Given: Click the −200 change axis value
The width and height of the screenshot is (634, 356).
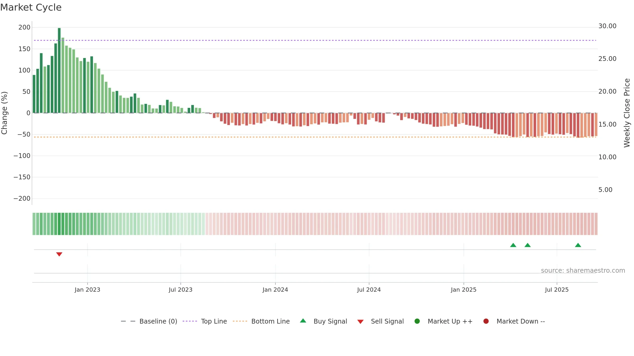Looking at the screenshot, I should click(22, 199).
